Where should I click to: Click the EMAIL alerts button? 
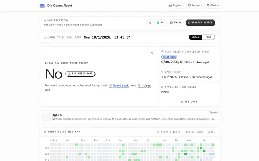click(176, 23)
